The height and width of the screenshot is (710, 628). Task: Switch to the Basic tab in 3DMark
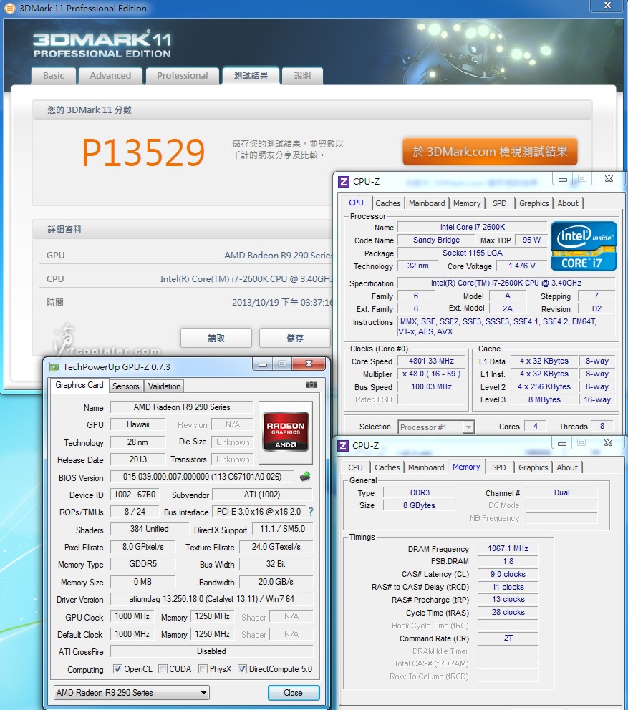pyautogui.click(x=54, y=76)
